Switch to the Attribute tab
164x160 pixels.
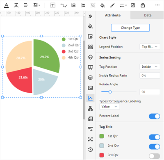(x=113, y=15)
